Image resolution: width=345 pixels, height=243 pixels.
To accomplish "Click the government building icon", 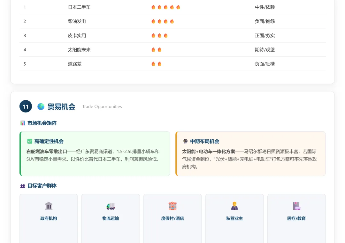I will [49, 206].
